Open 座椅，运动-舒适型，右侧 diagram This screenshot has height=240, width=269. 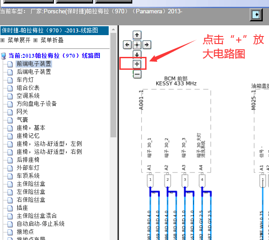tap(49, 152)
